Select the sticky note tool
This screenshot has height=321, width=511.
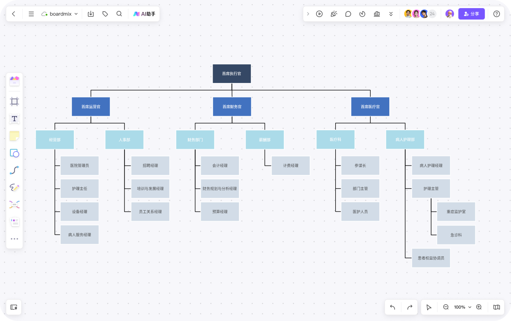tap(14, 136)
